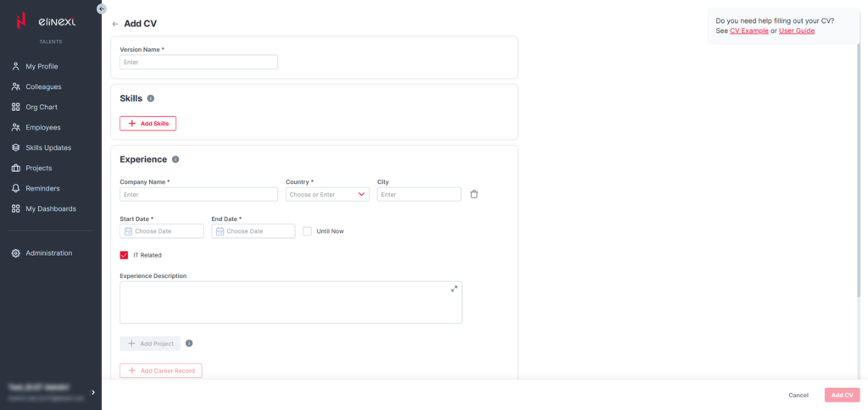Image resolution: width=868 pixels, height=410 pixels.
Task: Open Skills Updates from the sidebar
Action: (x=48, y=147)
